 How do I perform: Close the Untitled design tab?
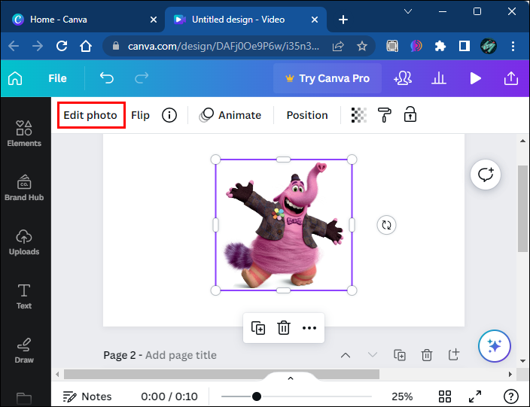[315, 20]
